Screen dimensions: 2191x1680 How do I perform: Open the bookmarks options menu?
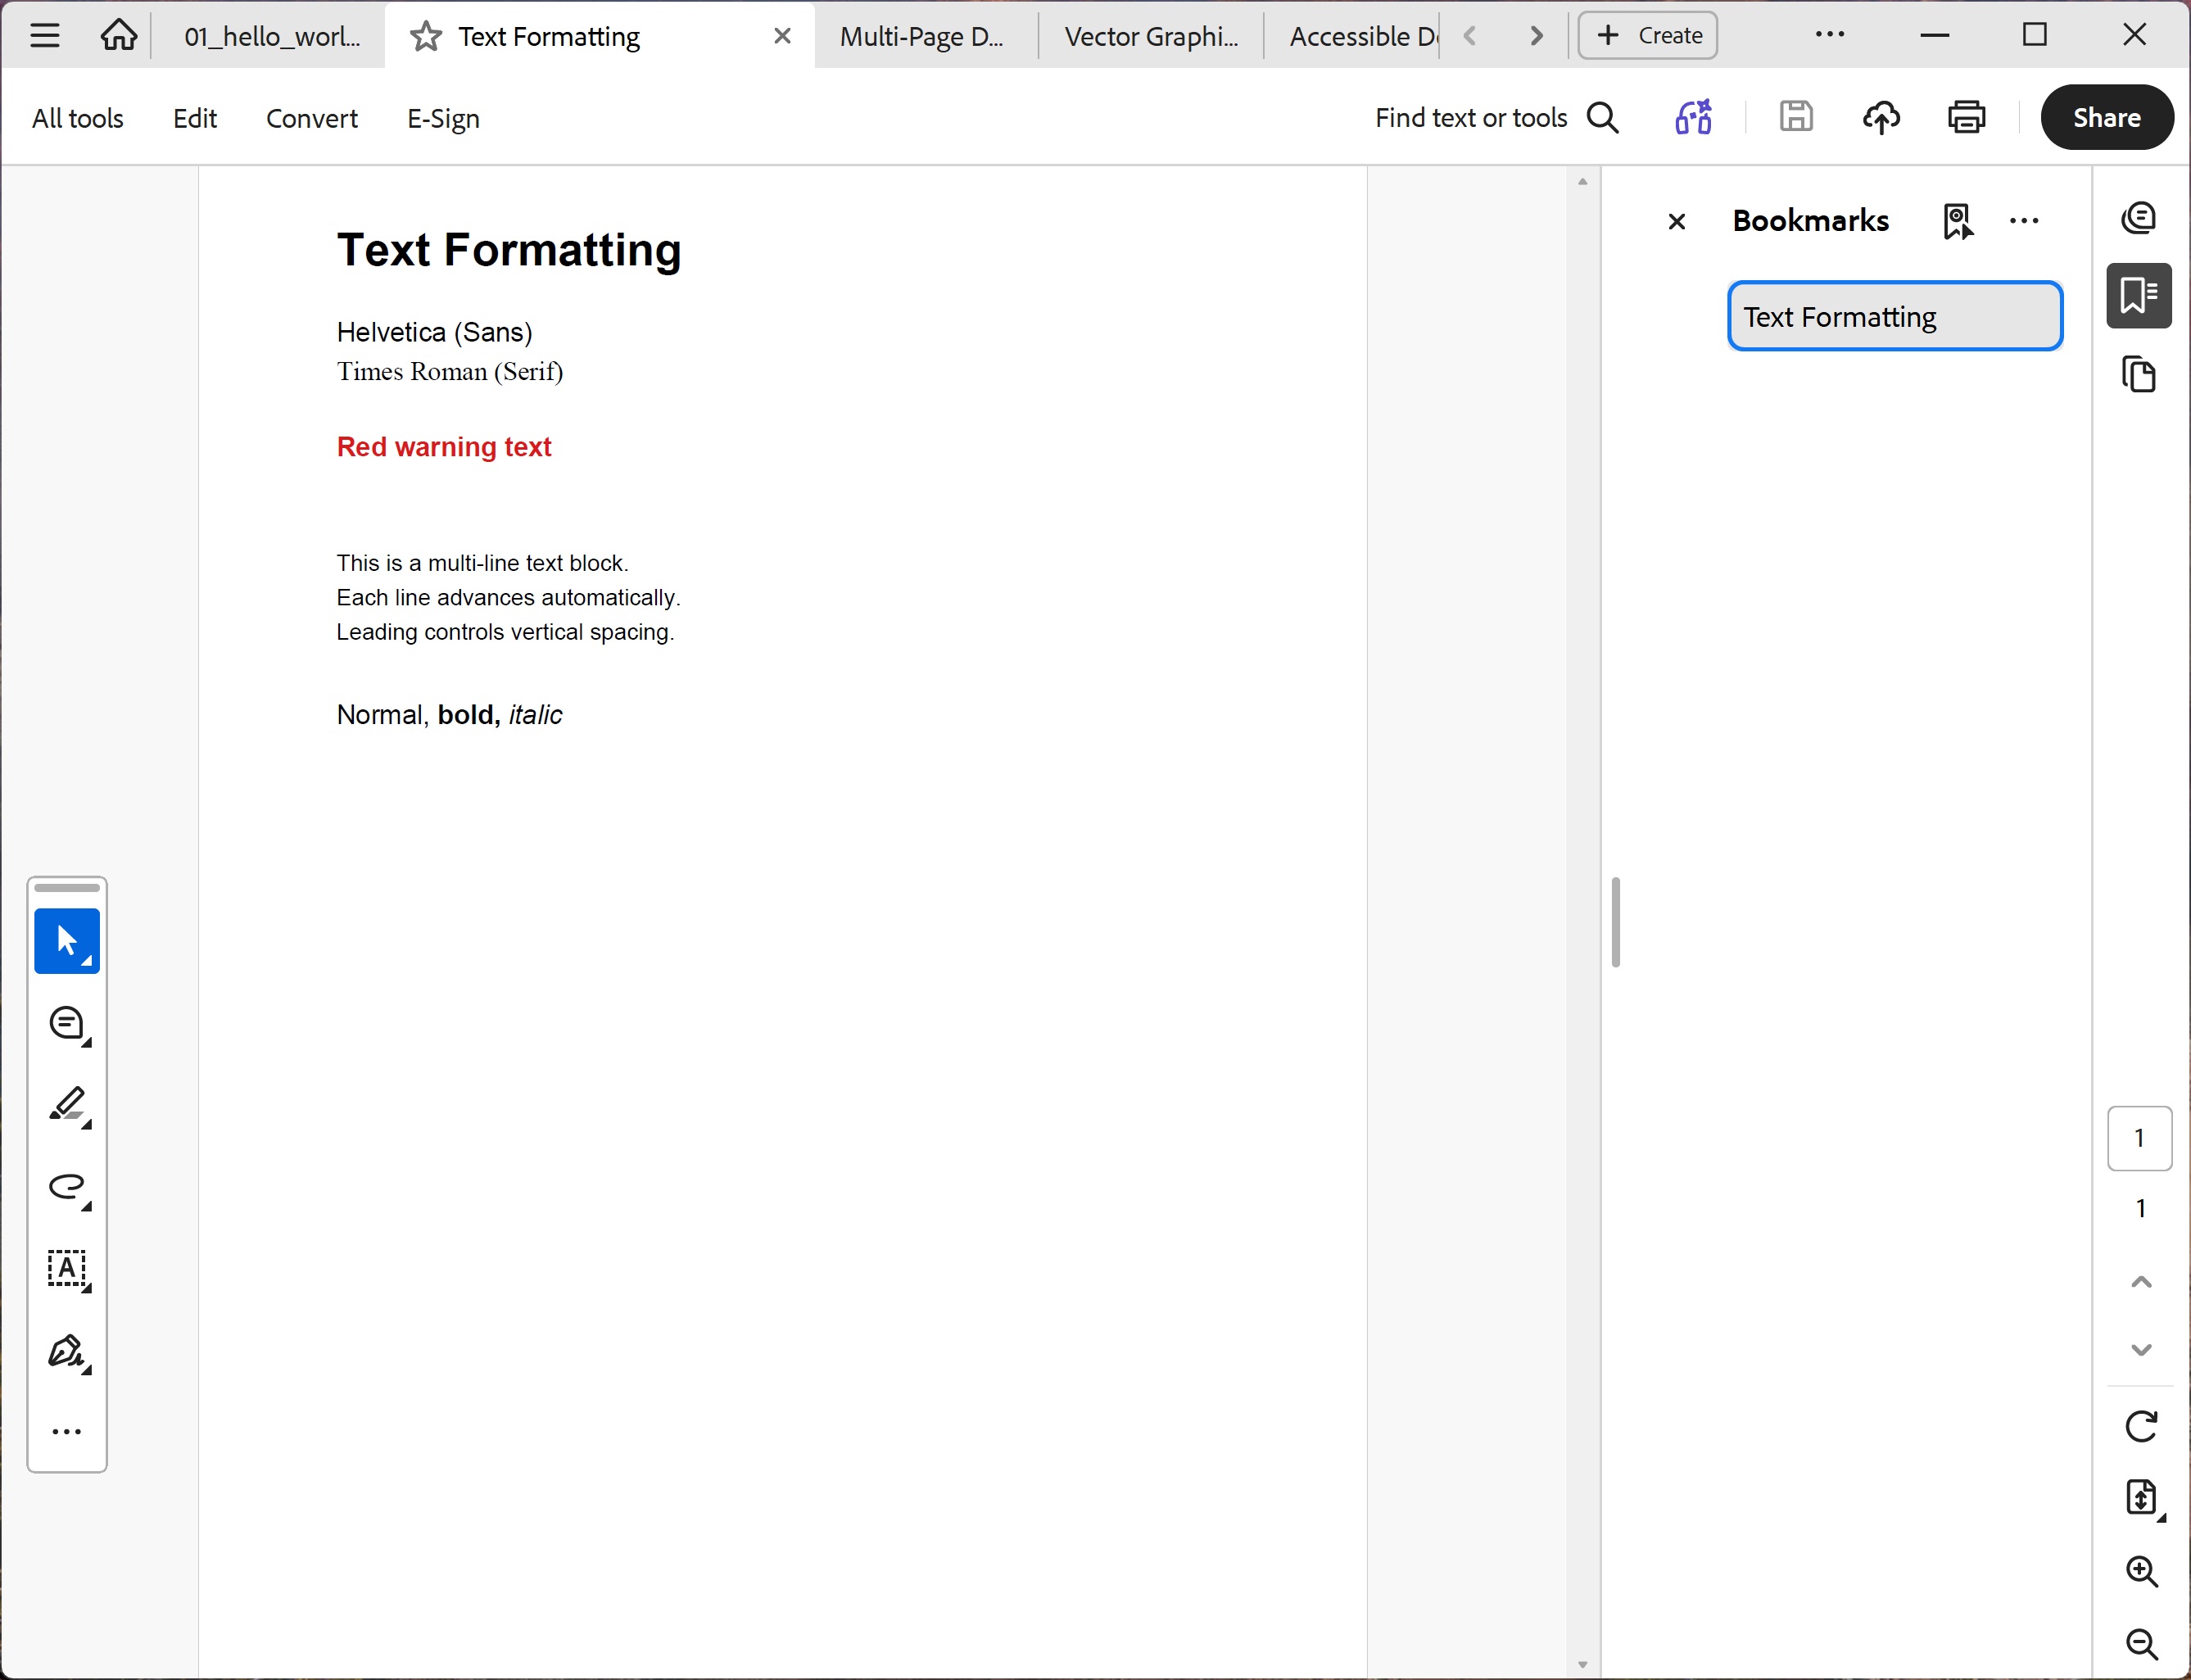(2024, 221)
